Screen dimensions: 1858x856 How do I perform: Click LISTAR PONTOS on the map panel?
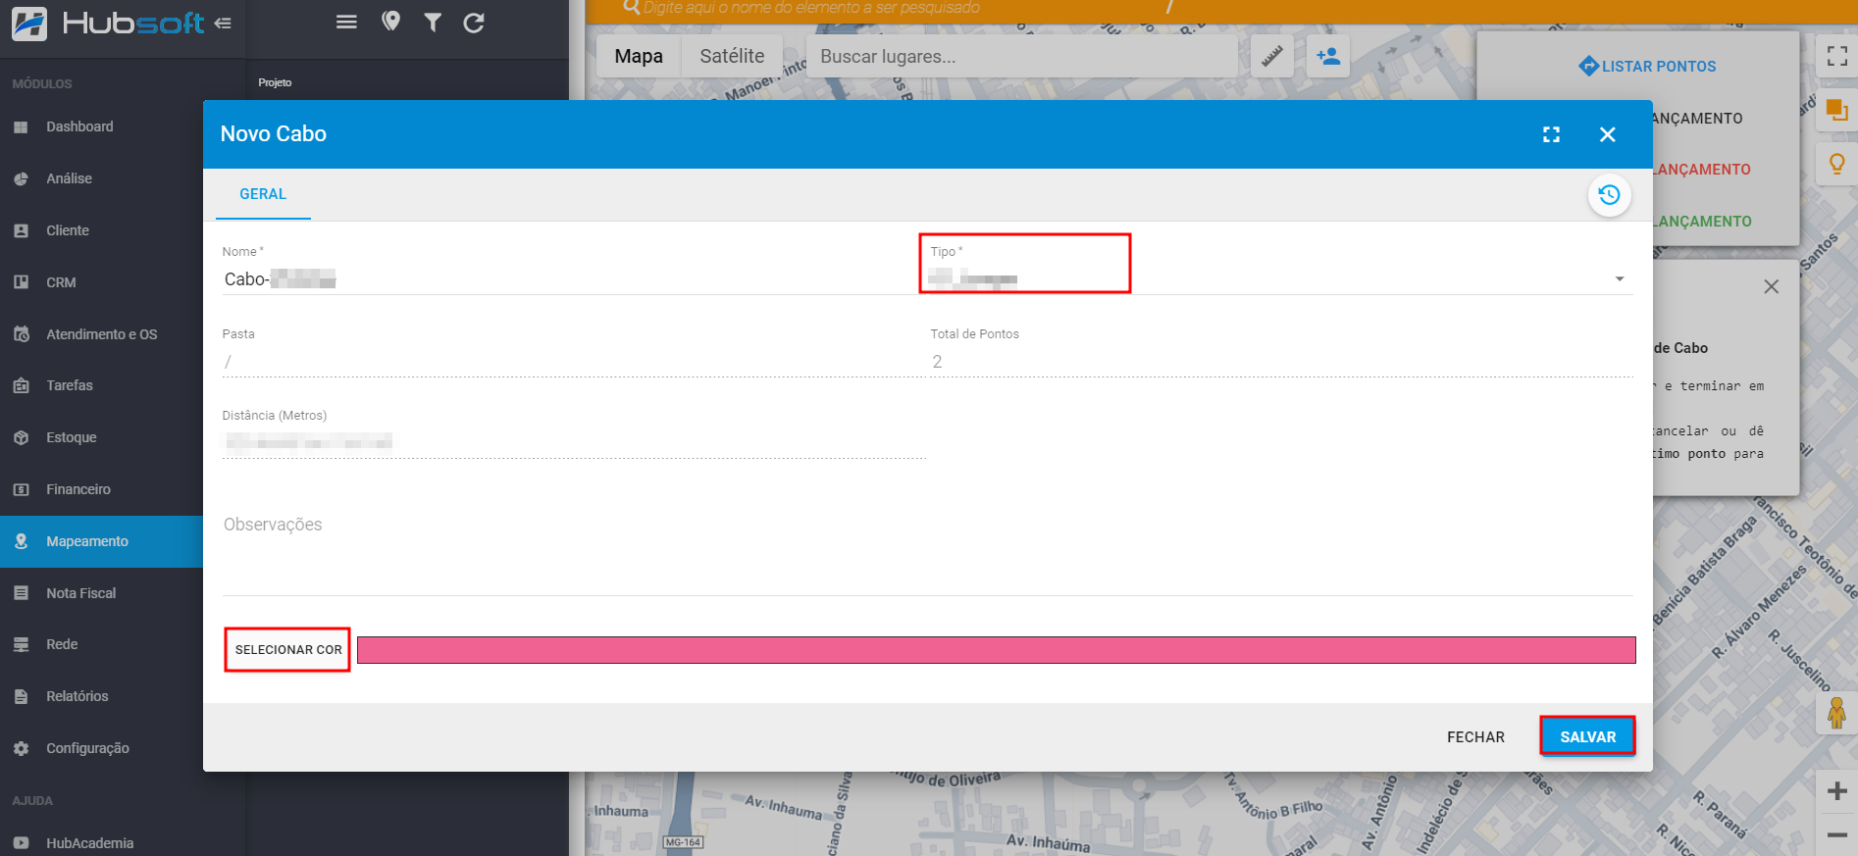[1647, 67]
